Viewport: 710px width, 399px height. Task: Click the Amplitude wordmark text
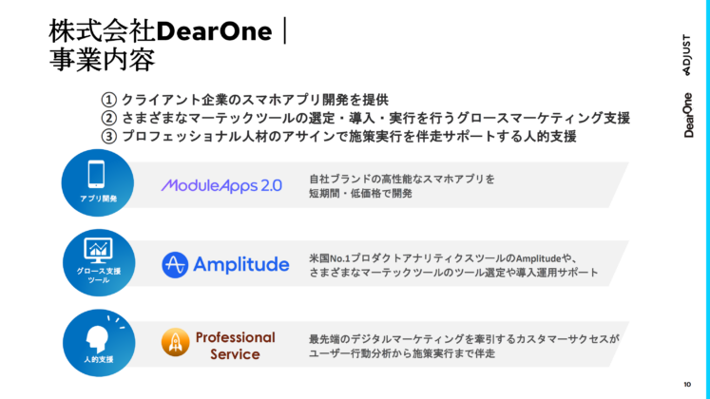point(240,264)
